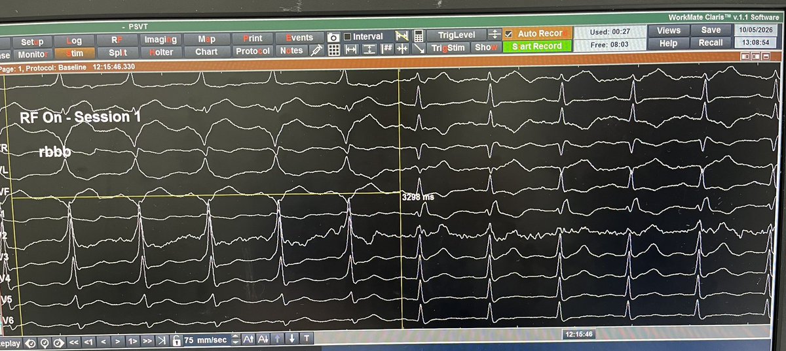The height and width of the screenshot is (351, 786).
Task: Open the Help button
Action: point(667,43)
